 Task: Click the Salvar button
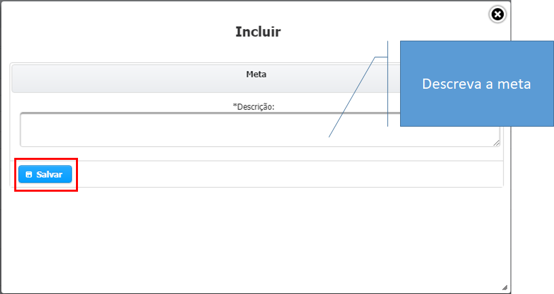point(45,174)
